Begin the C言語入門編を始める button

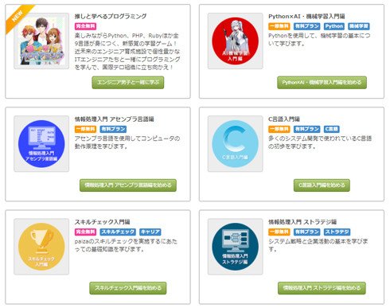pos(322,185)
